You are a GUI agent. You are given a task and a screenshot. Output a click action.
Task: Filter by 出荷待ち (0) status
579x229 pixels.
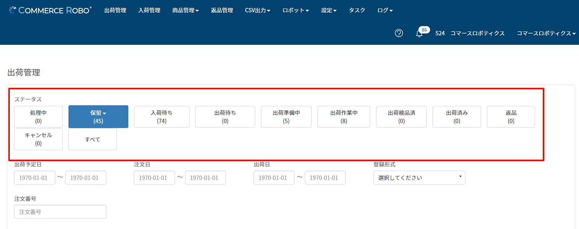225,117
